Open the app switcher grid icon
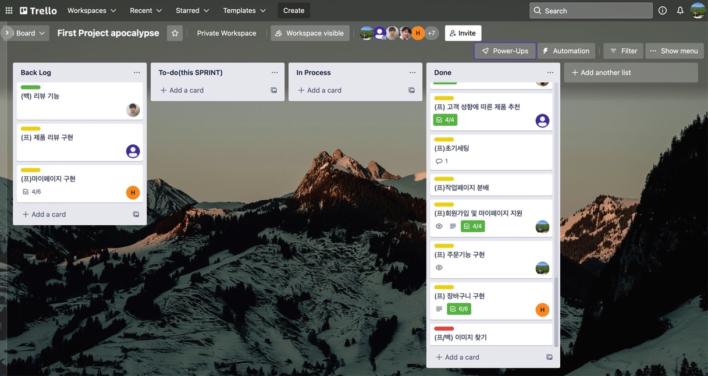 9,10
